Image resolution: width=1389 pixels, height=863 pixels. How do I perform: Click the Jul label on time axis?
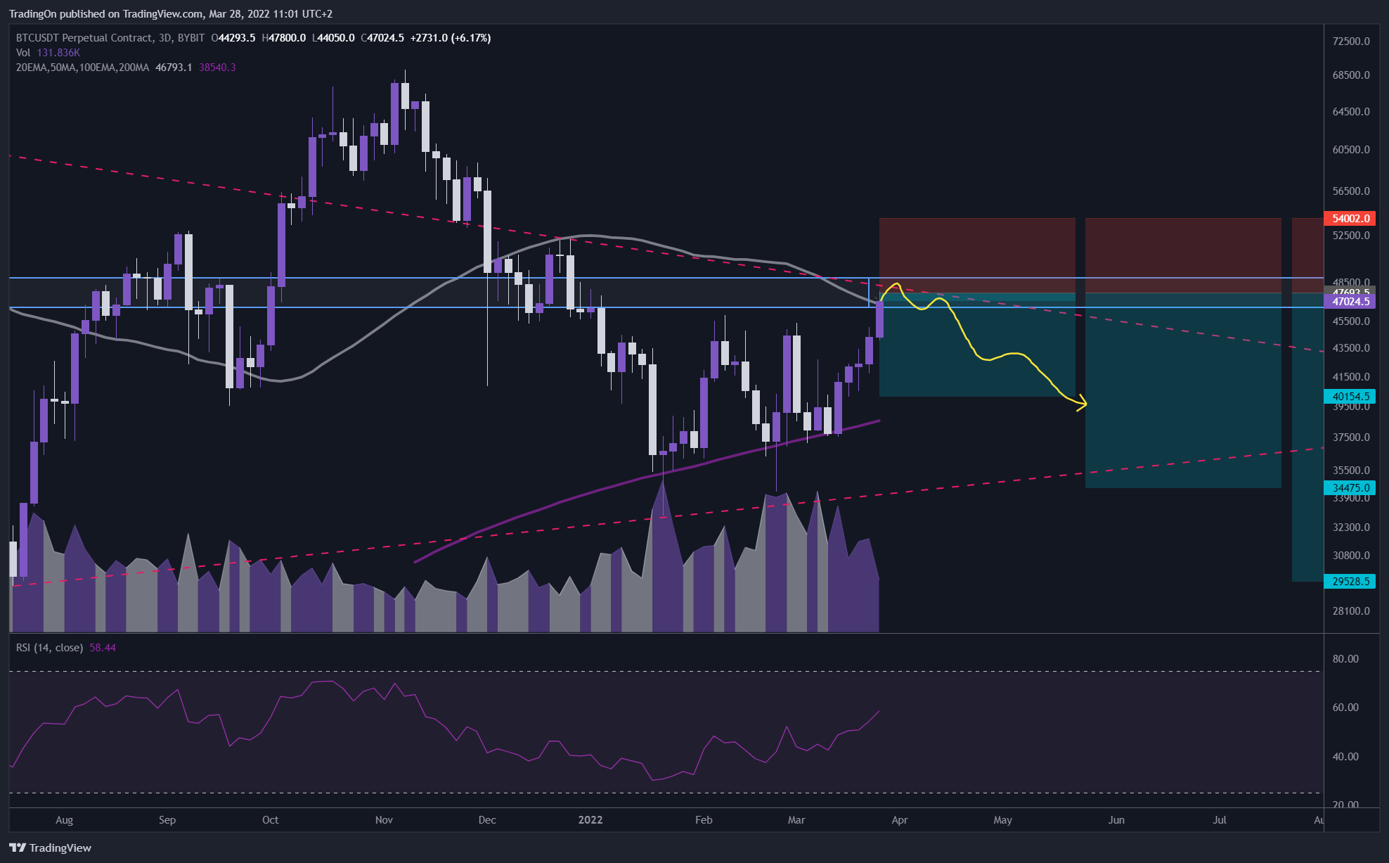1220,820
